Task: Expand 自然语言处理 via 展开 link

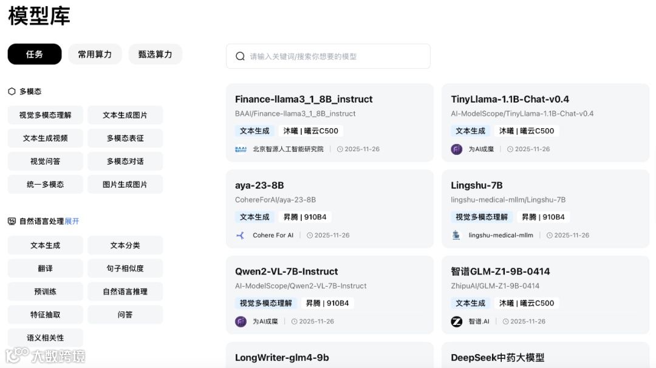Action: tap(72, 221)
